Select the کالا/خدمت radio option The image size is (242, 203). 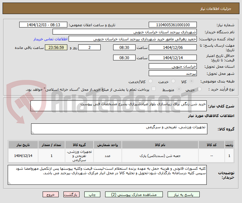pyautogui.click(x=150, y=81)
